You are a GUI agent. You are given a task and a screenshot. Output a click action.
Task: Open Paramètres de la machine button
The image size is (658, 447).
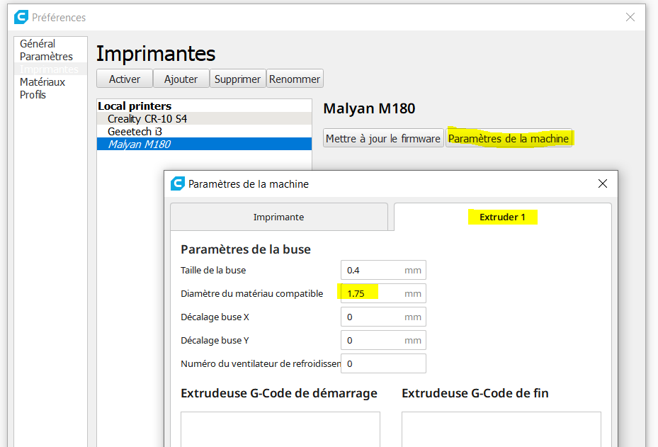(509, 138)
